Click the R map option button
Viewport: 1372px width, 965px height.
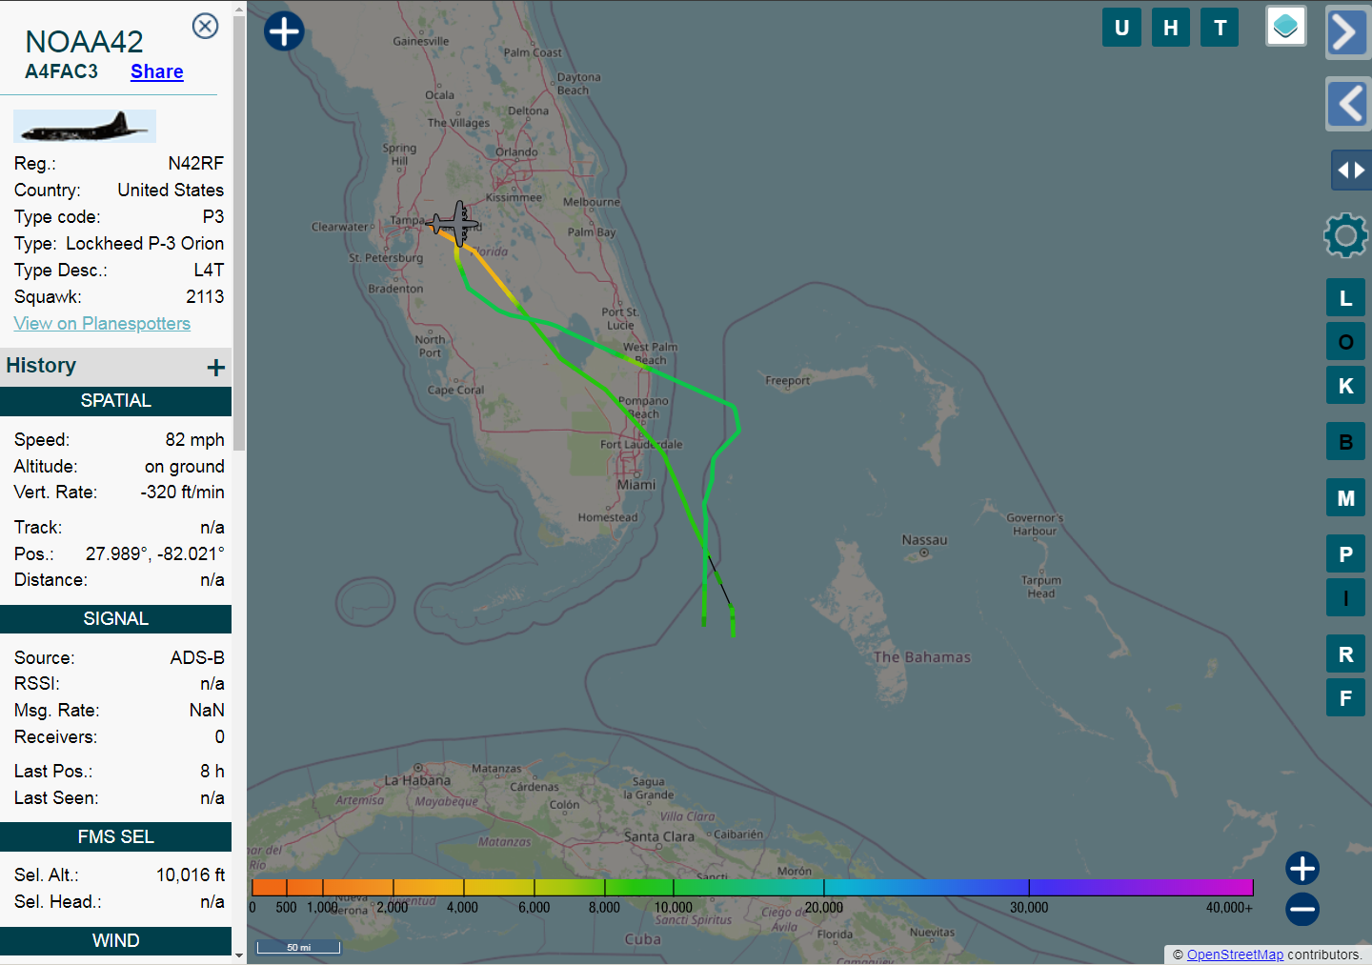click(1345, 654)
